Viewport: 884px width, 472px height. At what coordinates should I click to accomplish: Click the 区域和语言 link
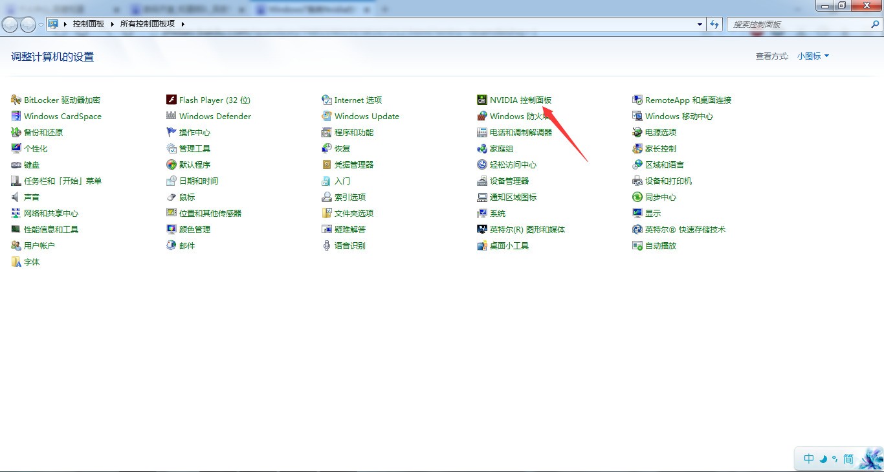pos(665,164)
